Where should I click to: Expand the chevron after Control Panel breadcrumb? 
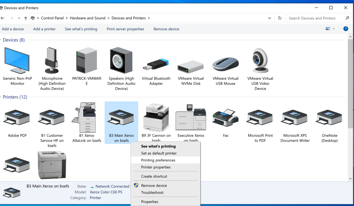(67, 18)
